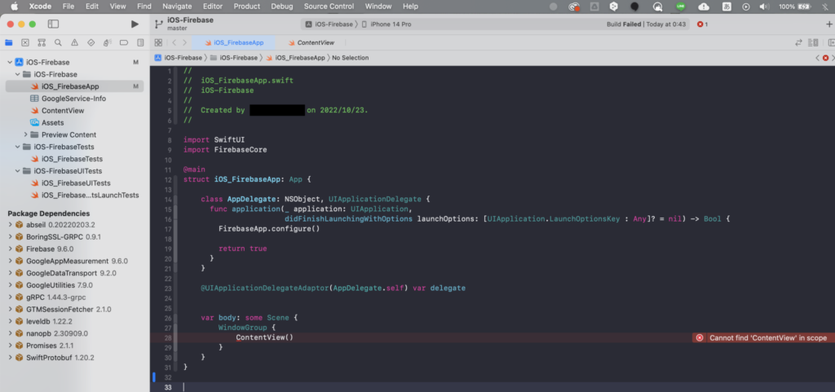
Task: Run the project with the play button
Action: pyautogui.click(x=135, y=24)
